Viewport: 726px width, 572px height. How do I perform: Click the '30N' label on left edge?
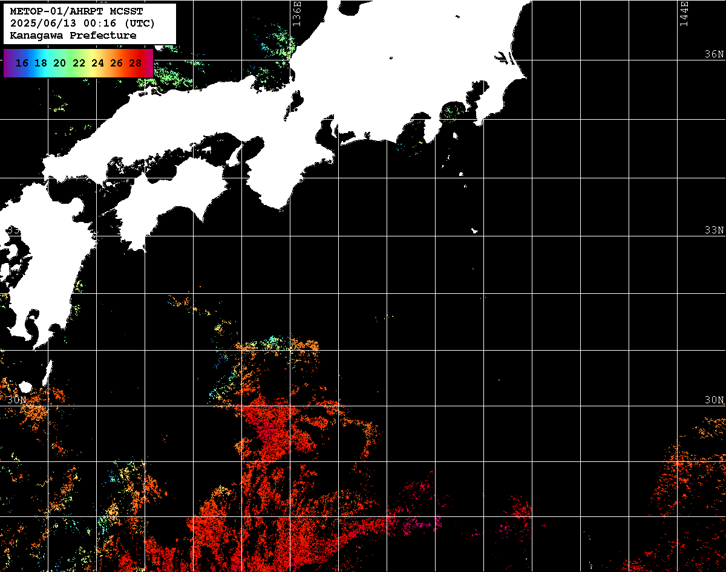pyautogui.click(x=17, y=400)
